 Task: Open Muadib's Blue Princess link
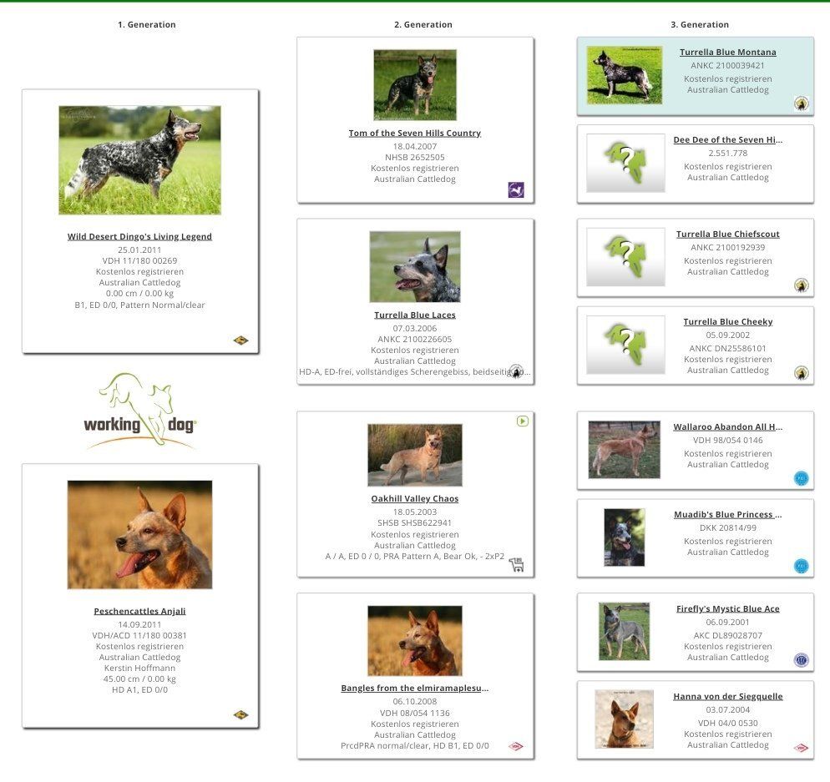click(x=728, y=514)
